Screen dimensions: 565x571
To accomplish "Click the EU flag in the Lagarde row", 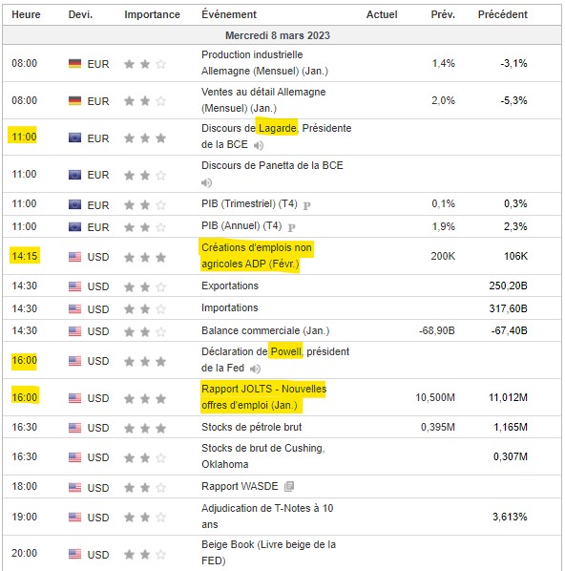I will (75, 138).
